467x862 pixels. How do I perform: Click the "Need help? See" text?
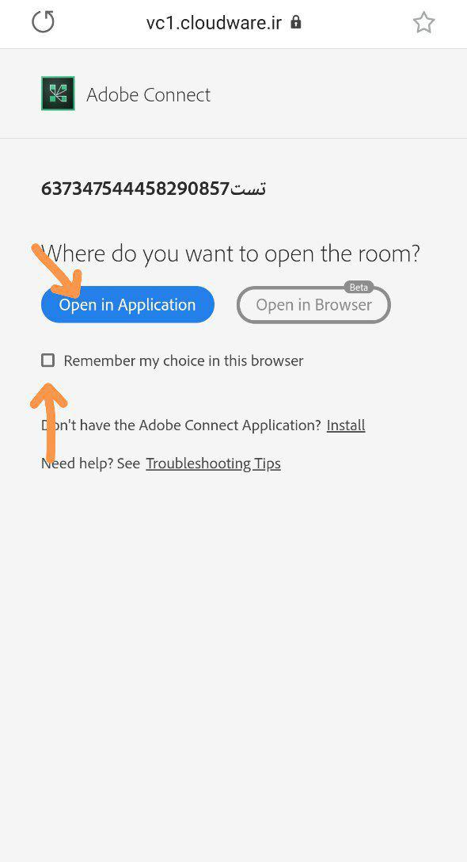point(91,463)
